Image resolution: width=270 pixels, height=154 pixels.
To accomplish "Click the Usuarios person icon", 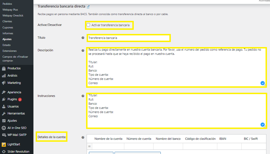I will [x=4, y=107].
